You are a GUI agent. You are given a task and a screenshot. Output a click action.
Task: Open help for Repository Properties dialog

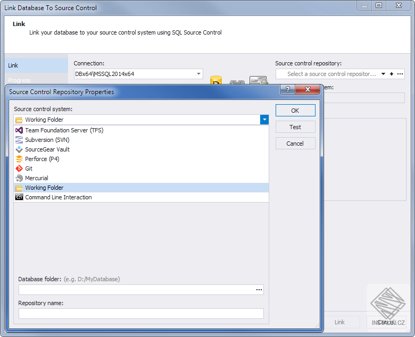point(288,89)
